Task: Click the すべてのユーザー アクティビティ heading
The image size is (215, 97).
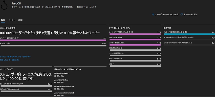Action: coord(120,28)
